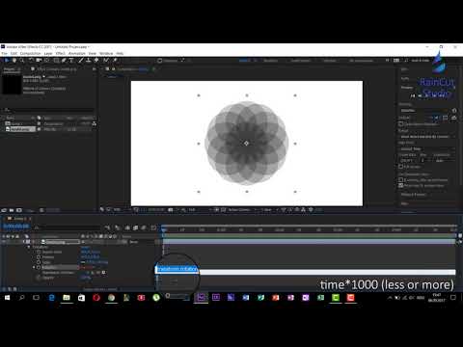Screen dimensions: 463x347
Task: Open the File menu
Action: (4, 53)
